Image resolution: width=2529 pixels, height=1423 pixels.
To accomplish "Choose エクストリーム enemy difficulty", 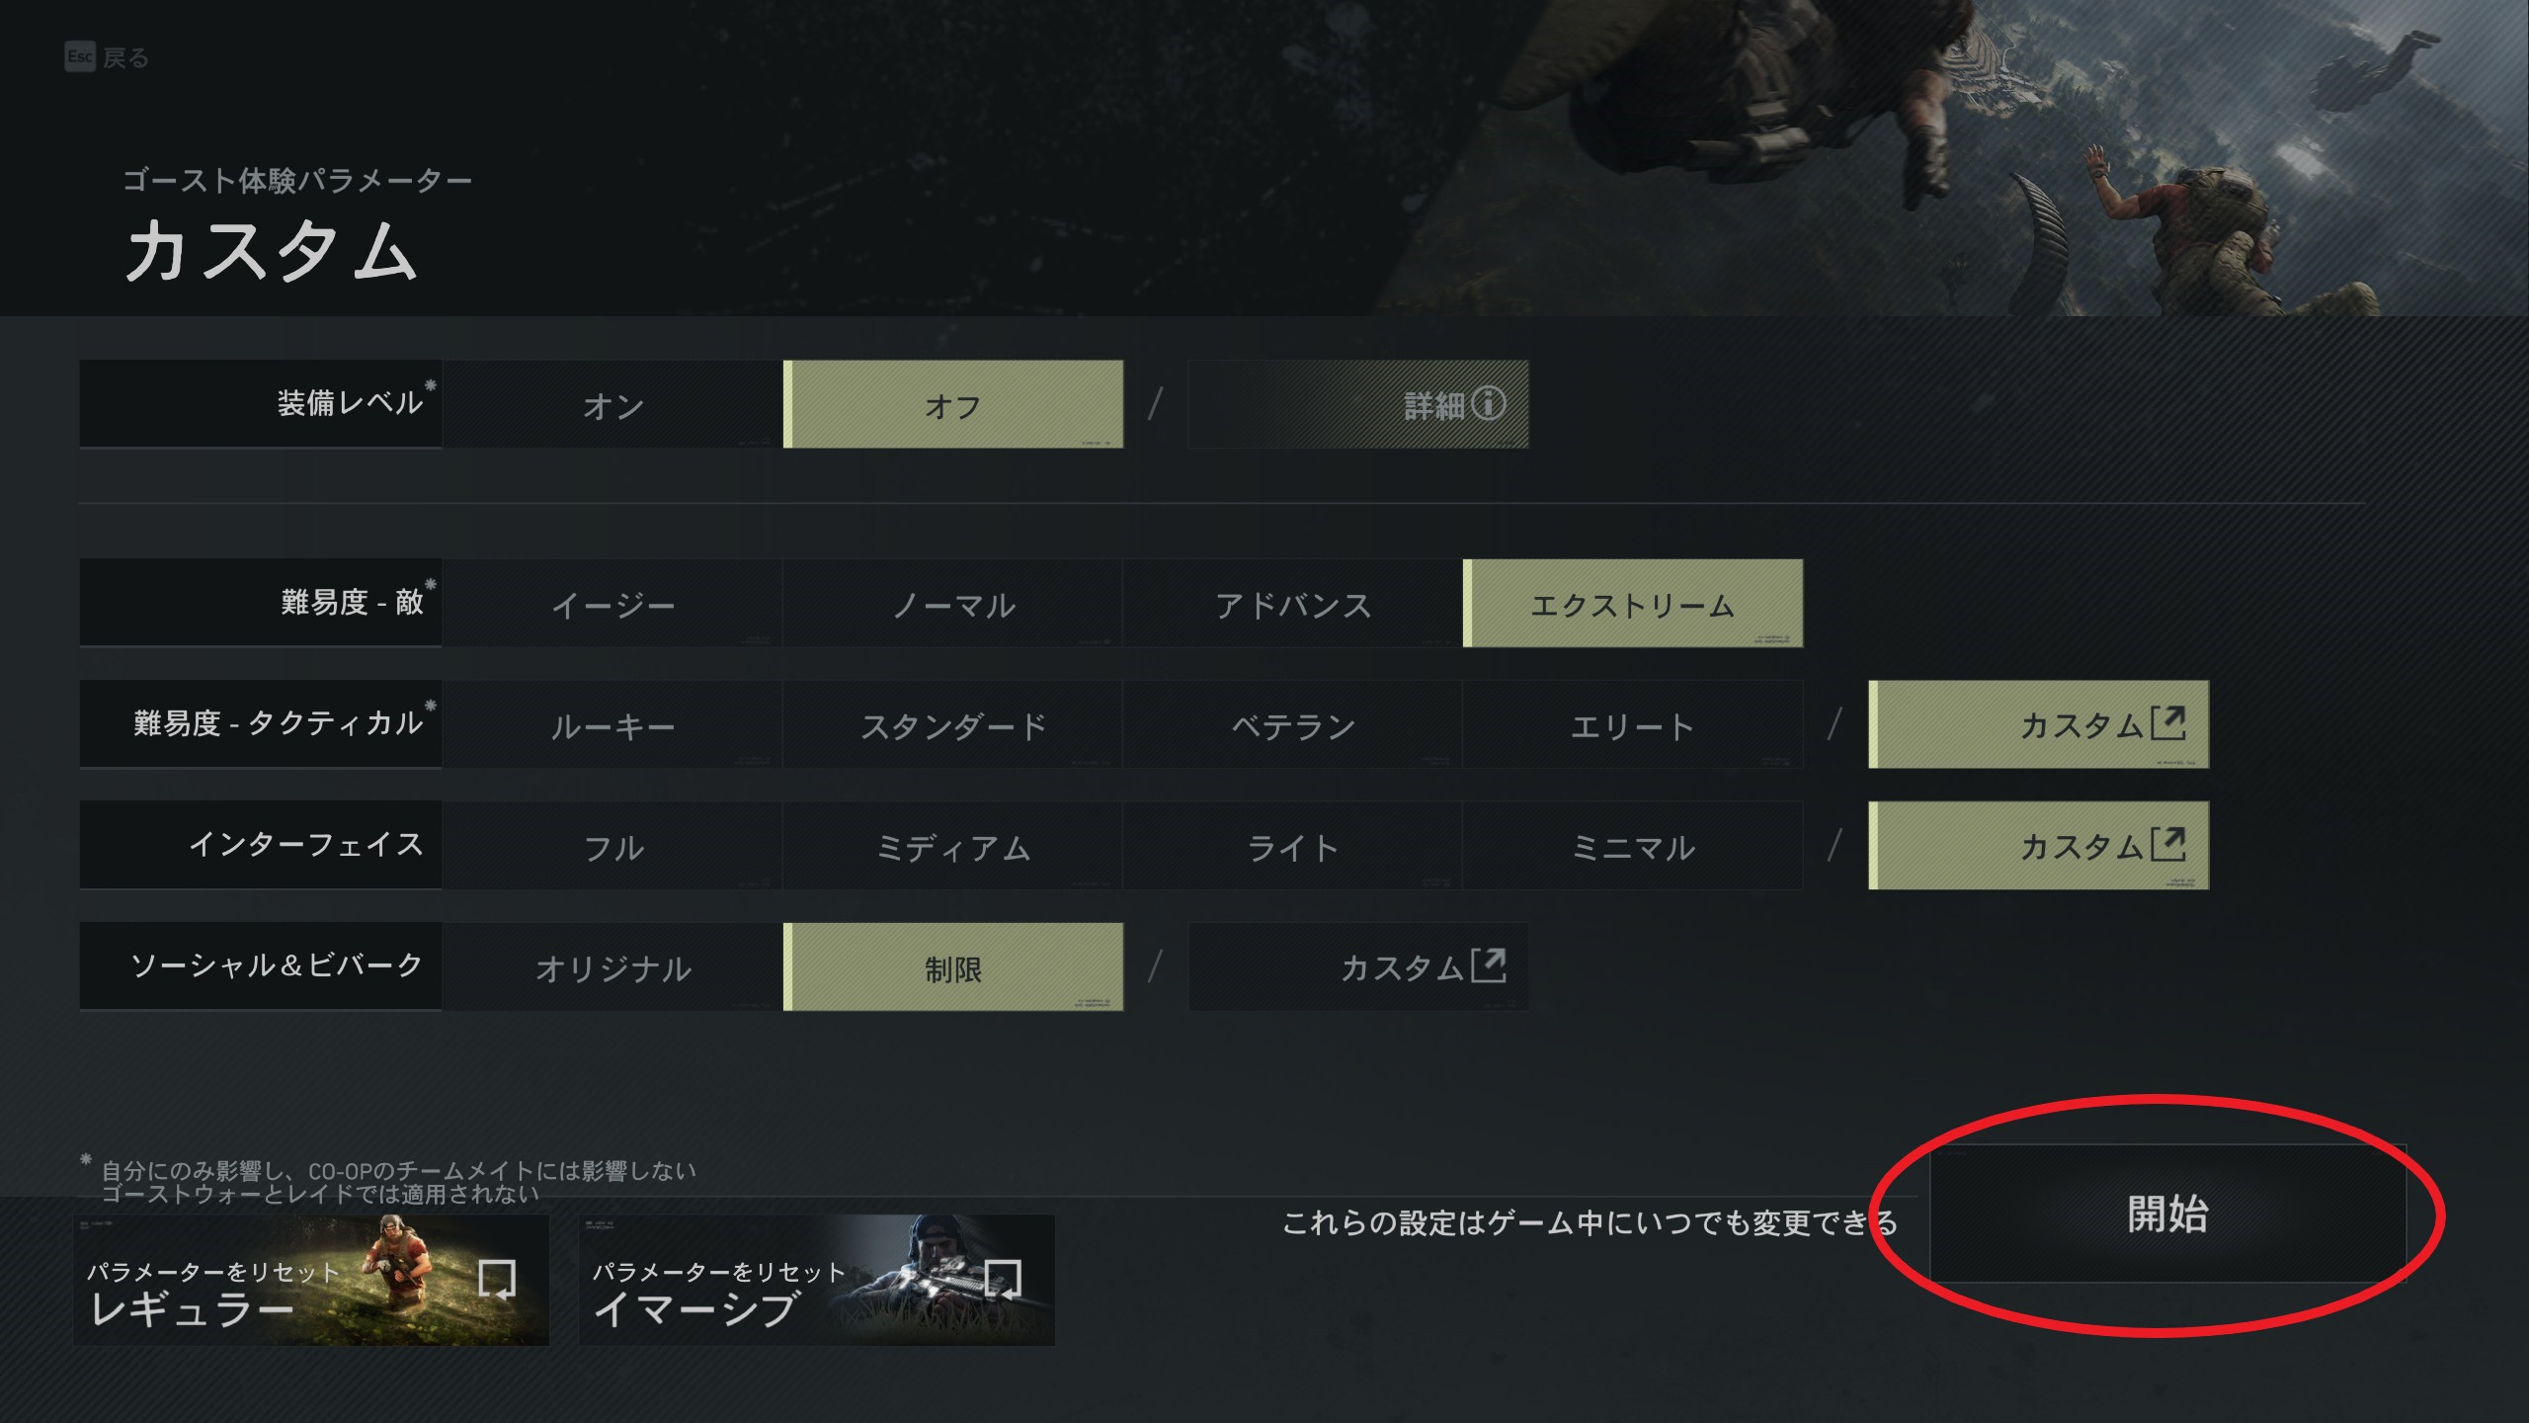I will pos(1632,604).
